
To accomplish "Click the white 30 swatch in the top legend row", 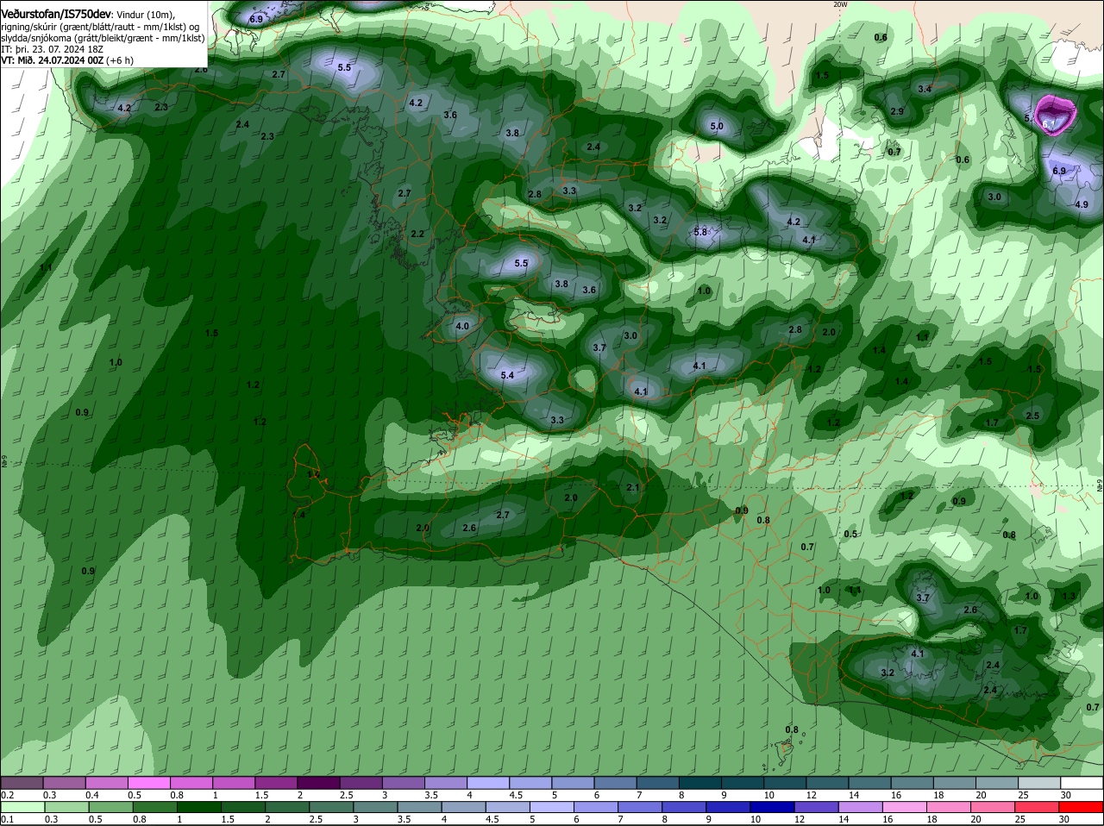I will tap(1082, 783).
